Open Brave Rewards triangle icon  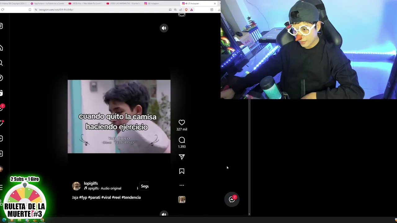tap(191, 10)
